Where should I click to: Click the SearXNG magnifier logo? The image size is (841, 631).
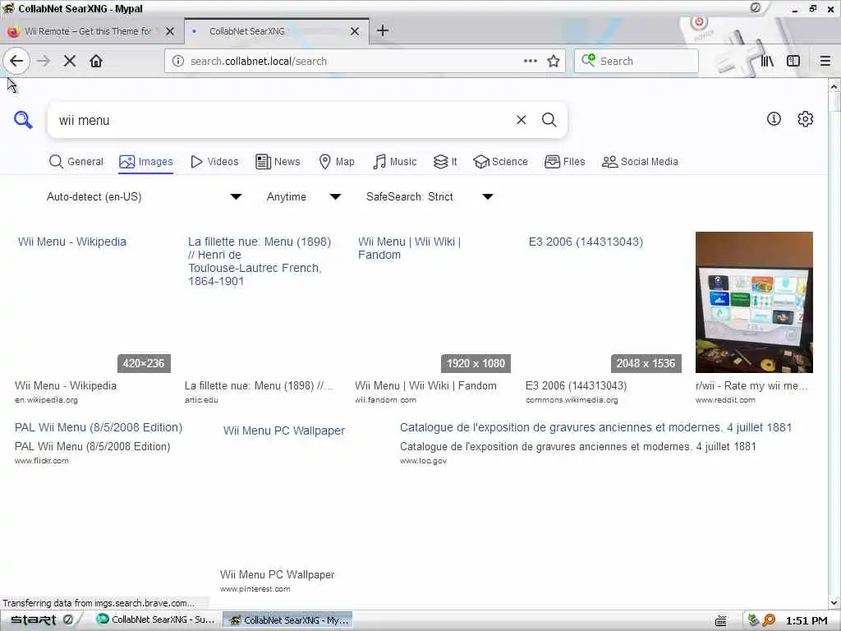[x=23, y=120]
